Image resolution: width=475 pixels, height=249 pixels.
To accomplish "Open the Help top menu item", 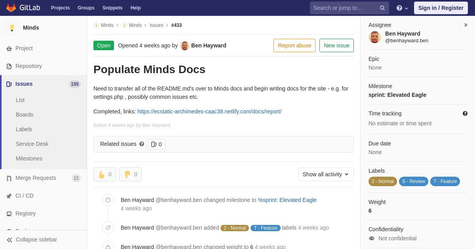I will click(136, 8).
